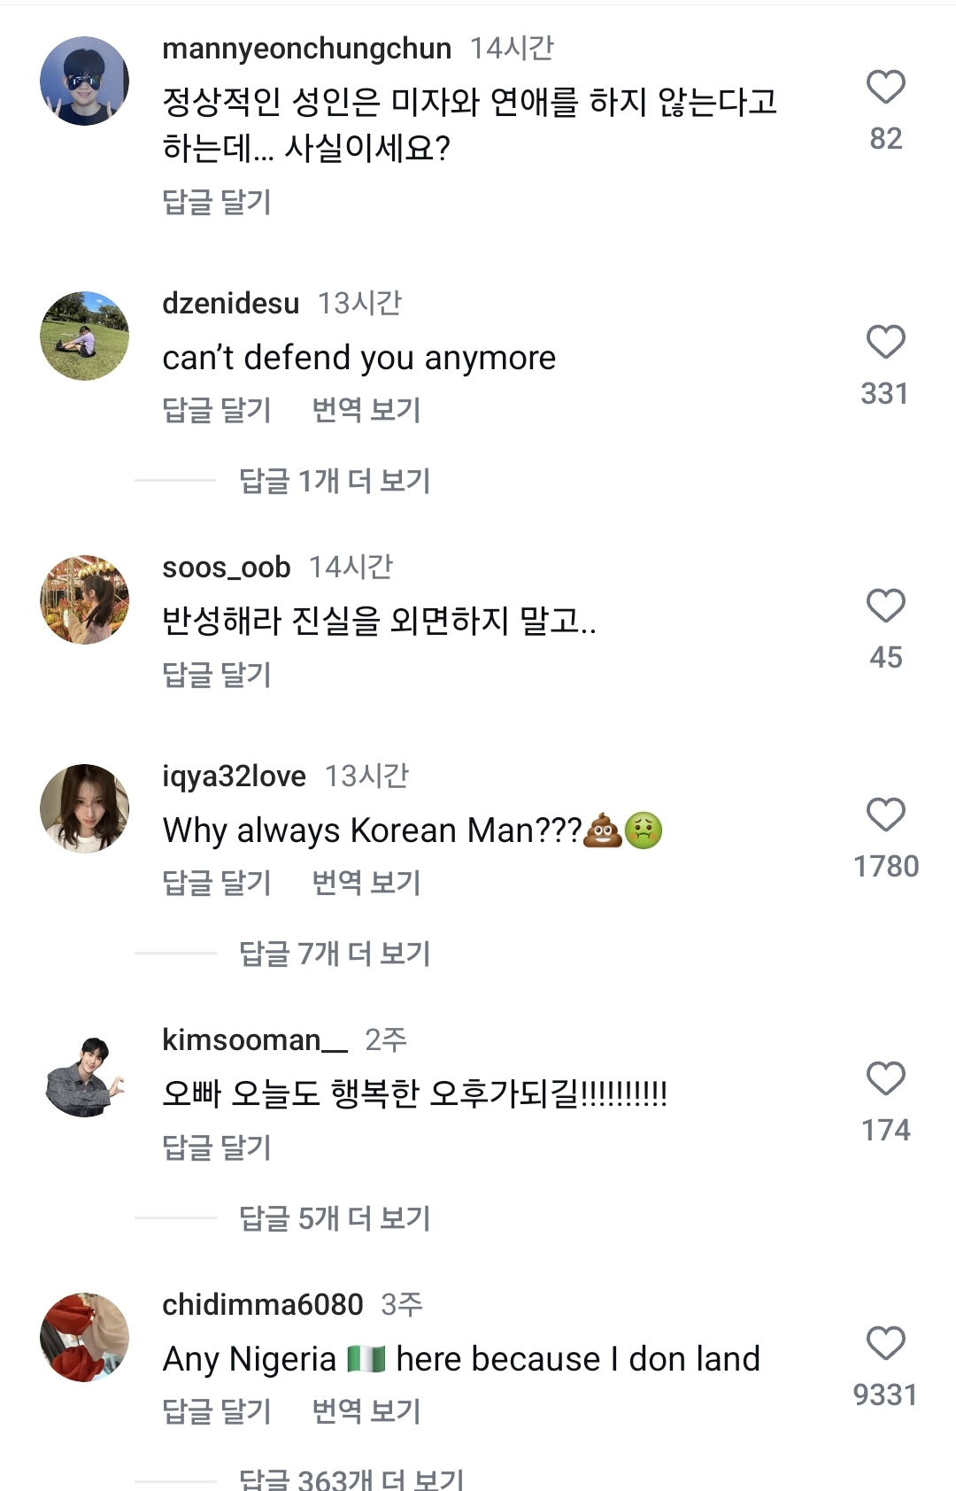
Task: Open kimsooman__ username profile link
Action: (x=255, y=1039)
